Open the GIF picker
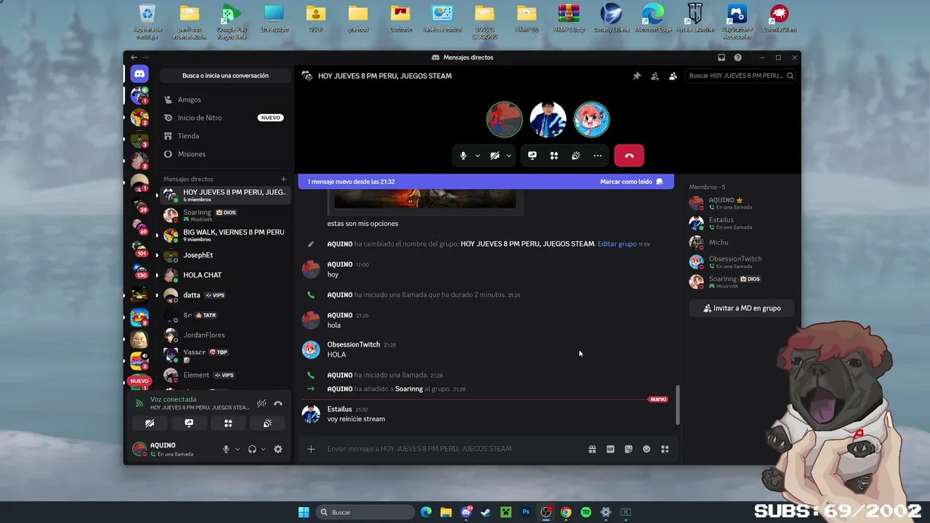This screenshot has width=930, height=523. click(610, 449)
